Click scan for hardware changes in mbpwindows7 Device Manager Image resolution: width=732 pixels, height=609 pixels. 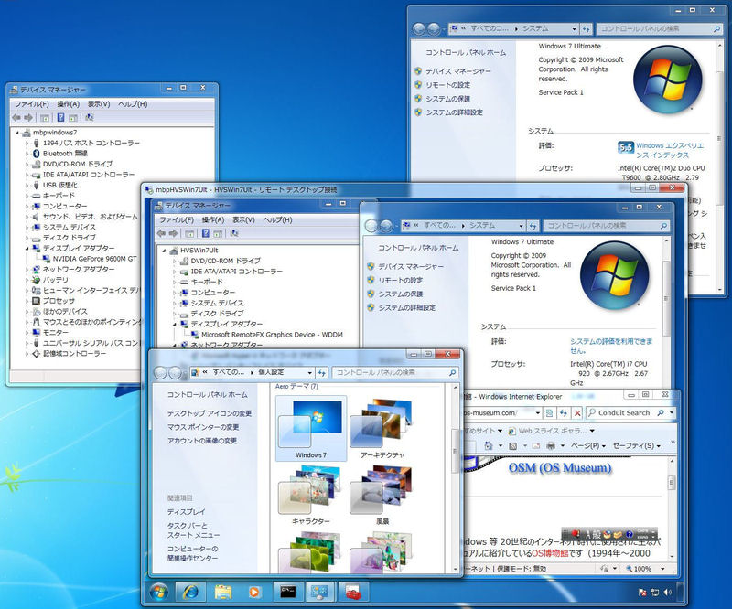89,118
